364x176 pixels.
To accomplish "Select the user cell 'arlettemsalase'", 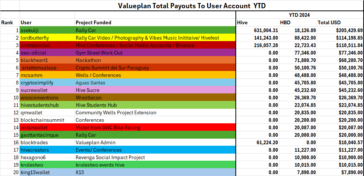I will pos(47,68).
